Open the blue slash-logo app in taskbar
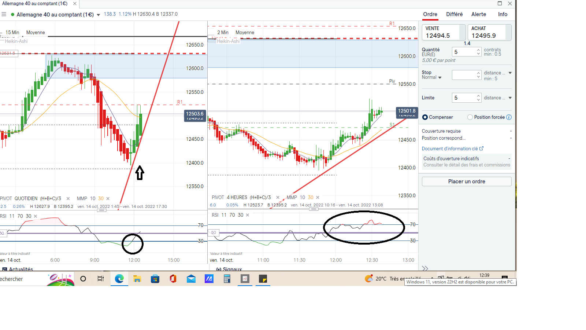 click(209, 279)
